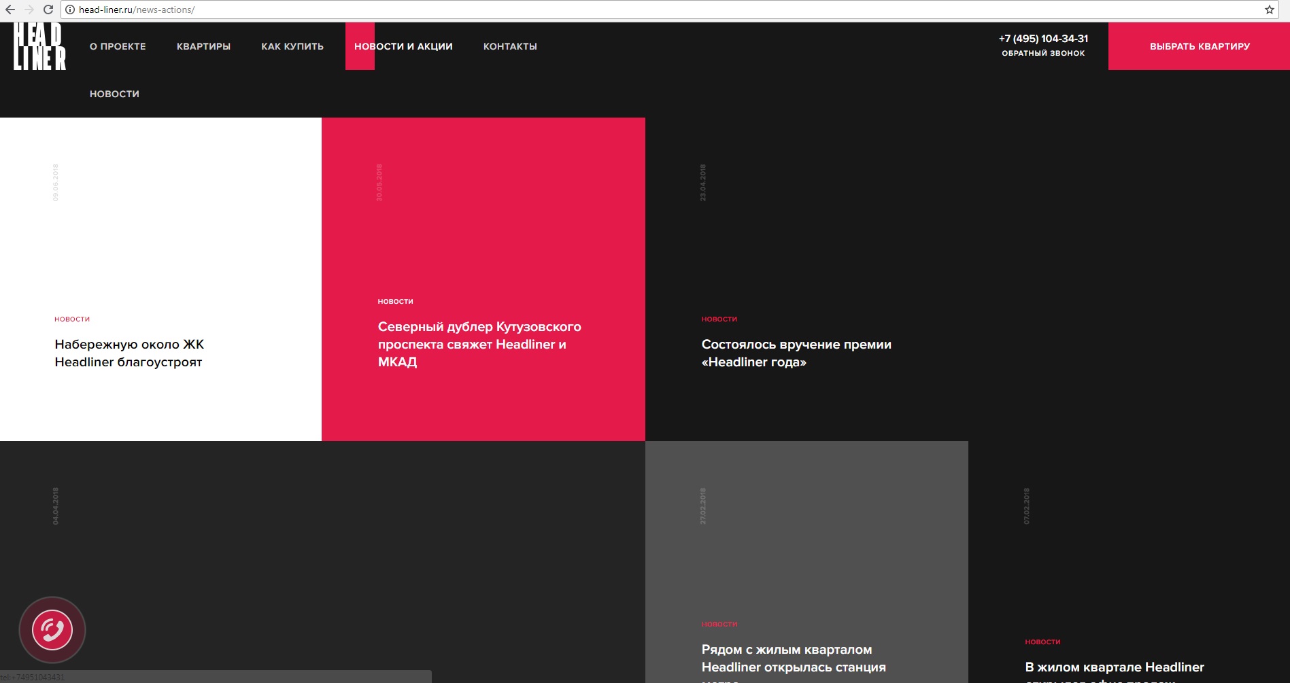Image resolution: width=1290 pixels, height=683 pixels.
Task: Click the 30.05.2018 date on red card
Action: [x=379, y=183]
